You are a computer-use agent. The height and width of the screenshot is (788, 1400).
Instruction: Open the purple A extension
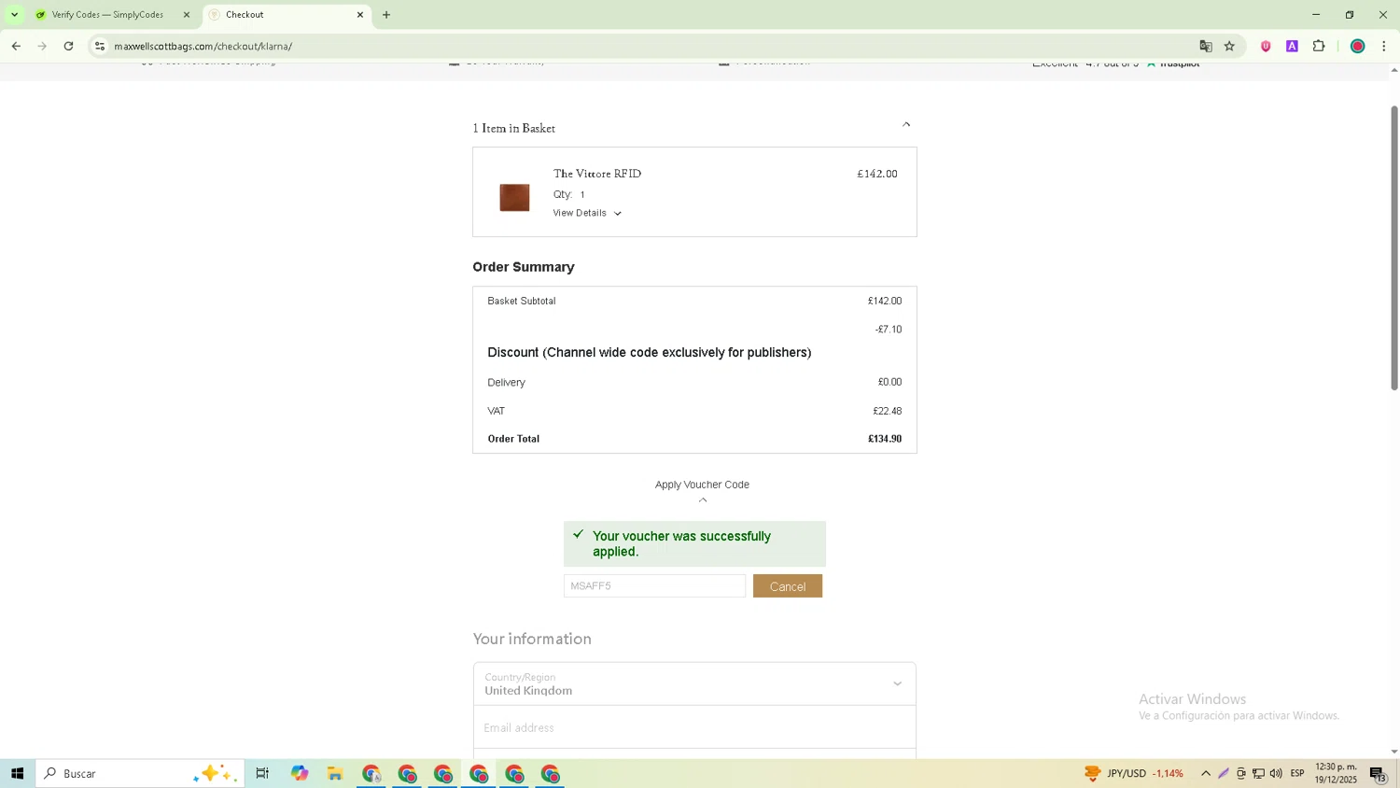[x=1292, y=46]
